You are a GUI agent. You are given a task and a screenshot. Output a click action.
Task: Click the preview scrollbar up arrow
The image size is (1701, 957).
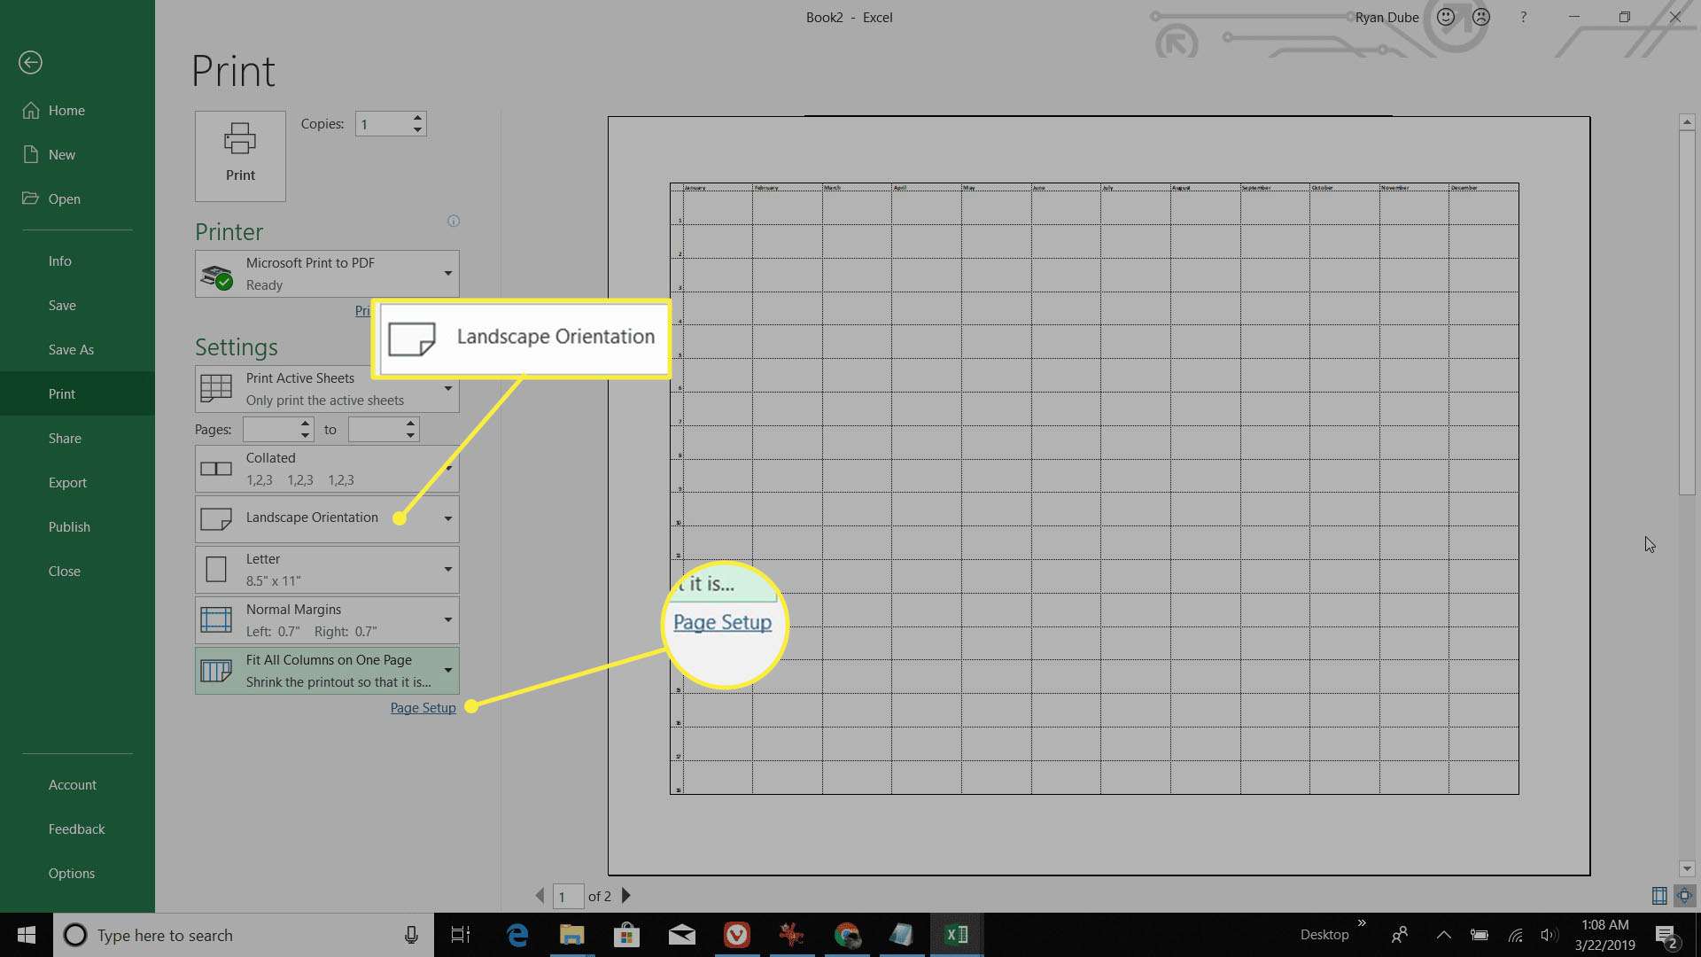(x=1687, y=122)
